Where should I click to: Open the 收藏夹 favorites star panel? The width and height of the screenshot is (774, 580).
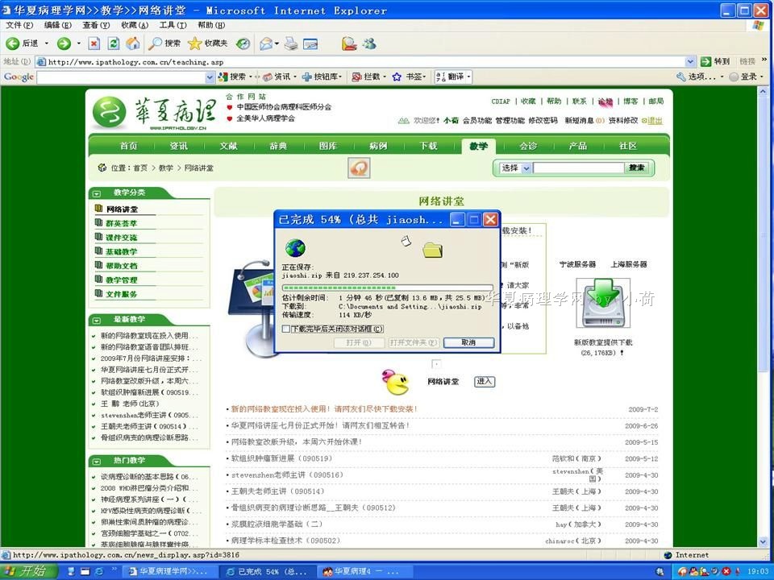pyautogui.click(x=208, y=43)
